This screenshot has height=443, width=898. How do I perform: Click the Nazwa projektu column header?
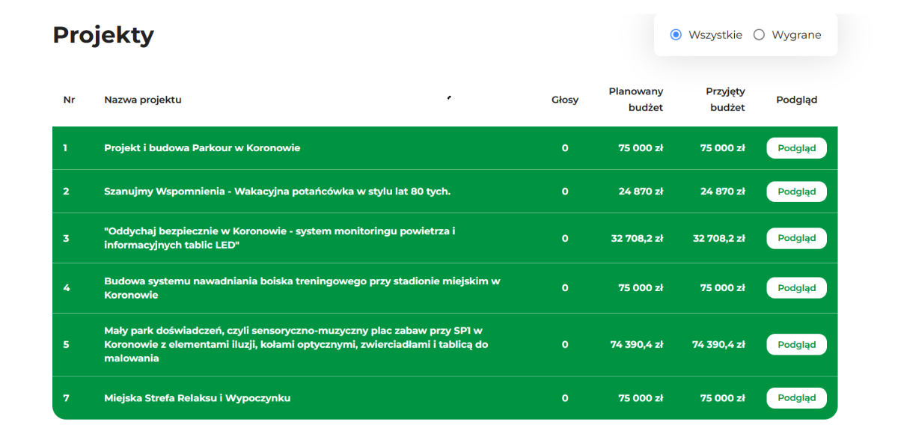(x=143, y=100)
